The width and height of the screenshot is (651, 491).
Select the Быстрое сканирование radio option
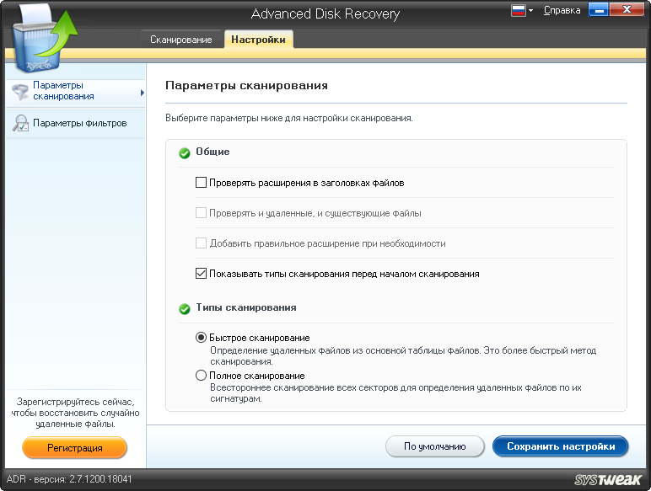point(201,338)
